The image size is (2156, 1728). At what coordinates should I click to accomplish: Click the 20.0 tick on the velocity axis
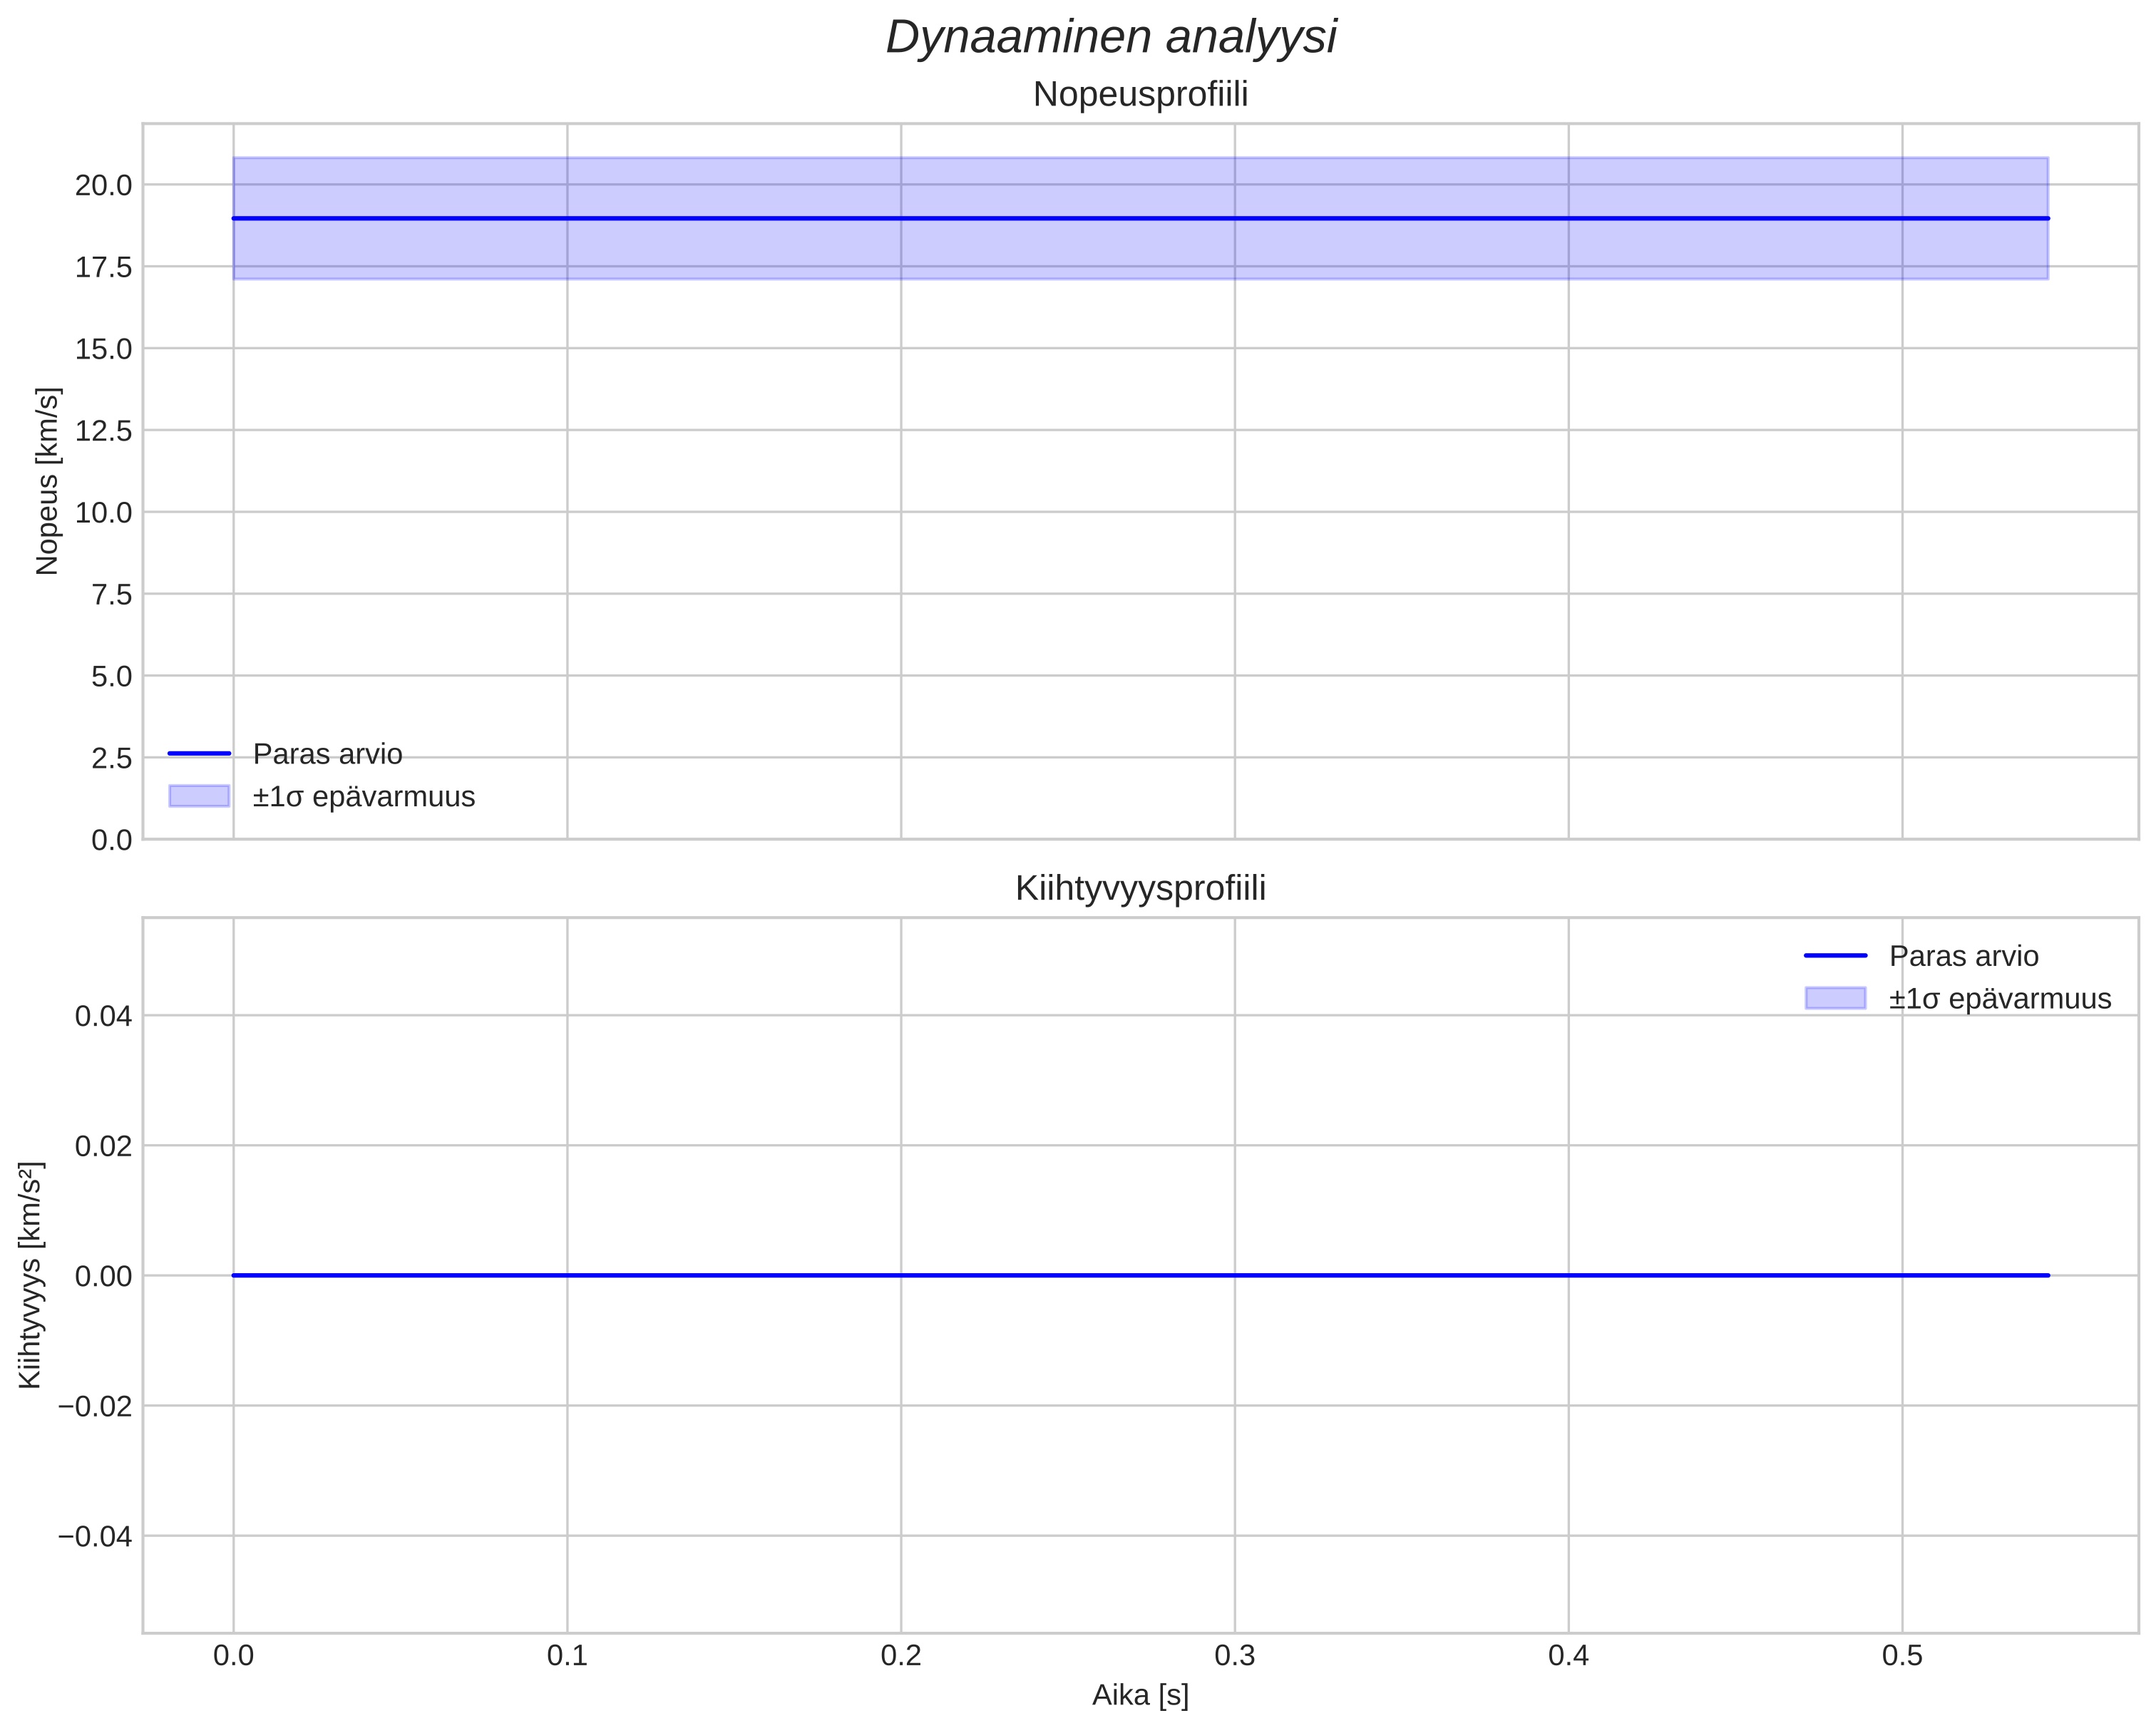[x=103, y=185]
